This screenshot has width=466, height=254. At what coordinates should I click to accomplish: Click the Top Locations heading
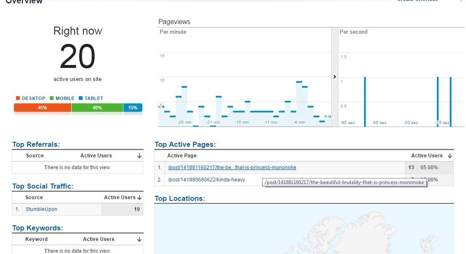click(179, 198)
